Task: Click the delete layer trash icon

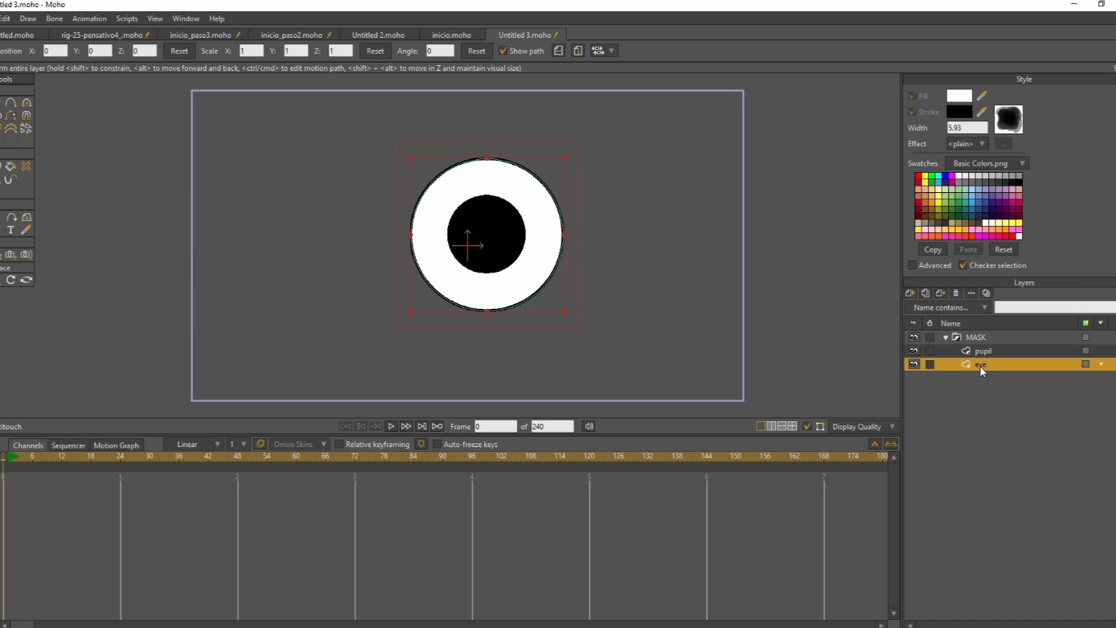Action: [956, 293]
